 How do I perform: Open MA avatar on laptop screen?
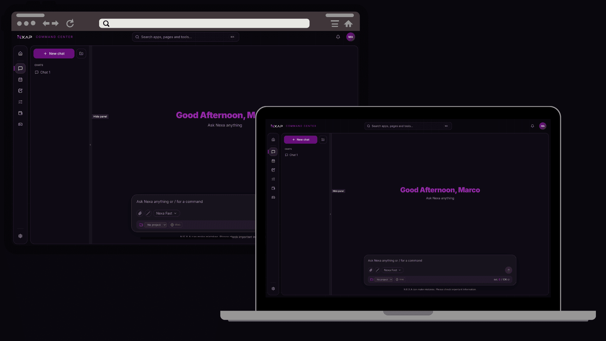pyautogui.click(x=543, y=126)
